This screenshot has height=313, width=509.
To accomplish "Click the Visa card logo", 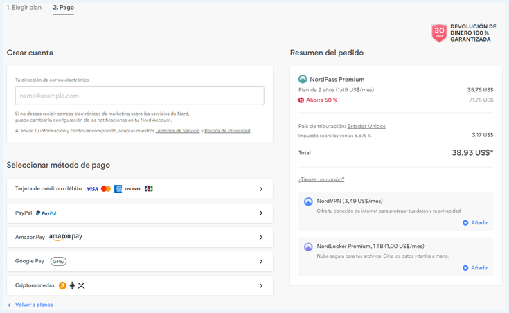I will click(x=92, y=189).
